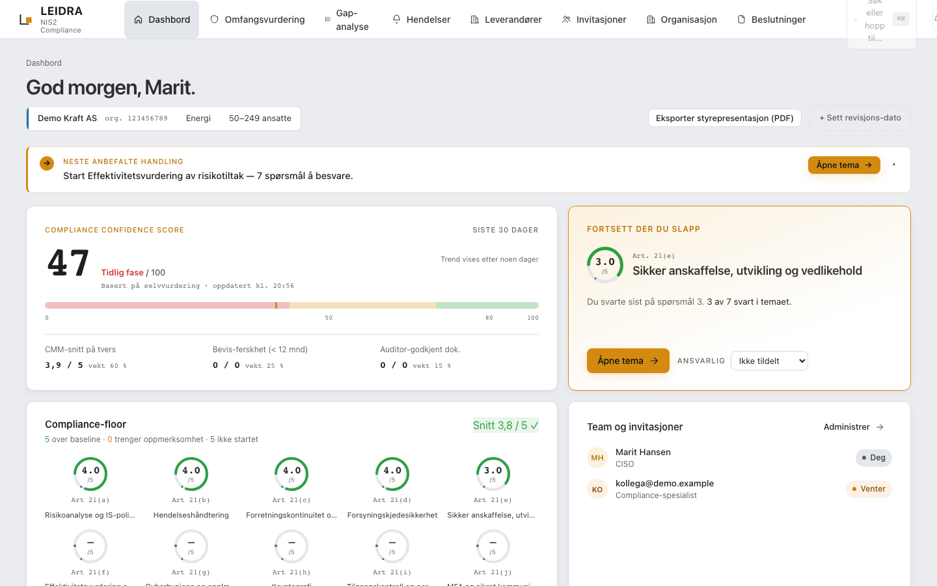Click the Art 21(e) score gauge in Compliance-floor
The width and height of the screenshot is (937, 586).
pos(493,474)
